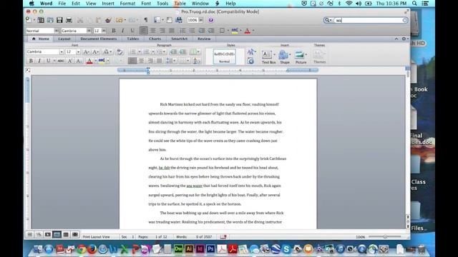Switch to Tables tab

pyautogui.click(x=132, y=39)
